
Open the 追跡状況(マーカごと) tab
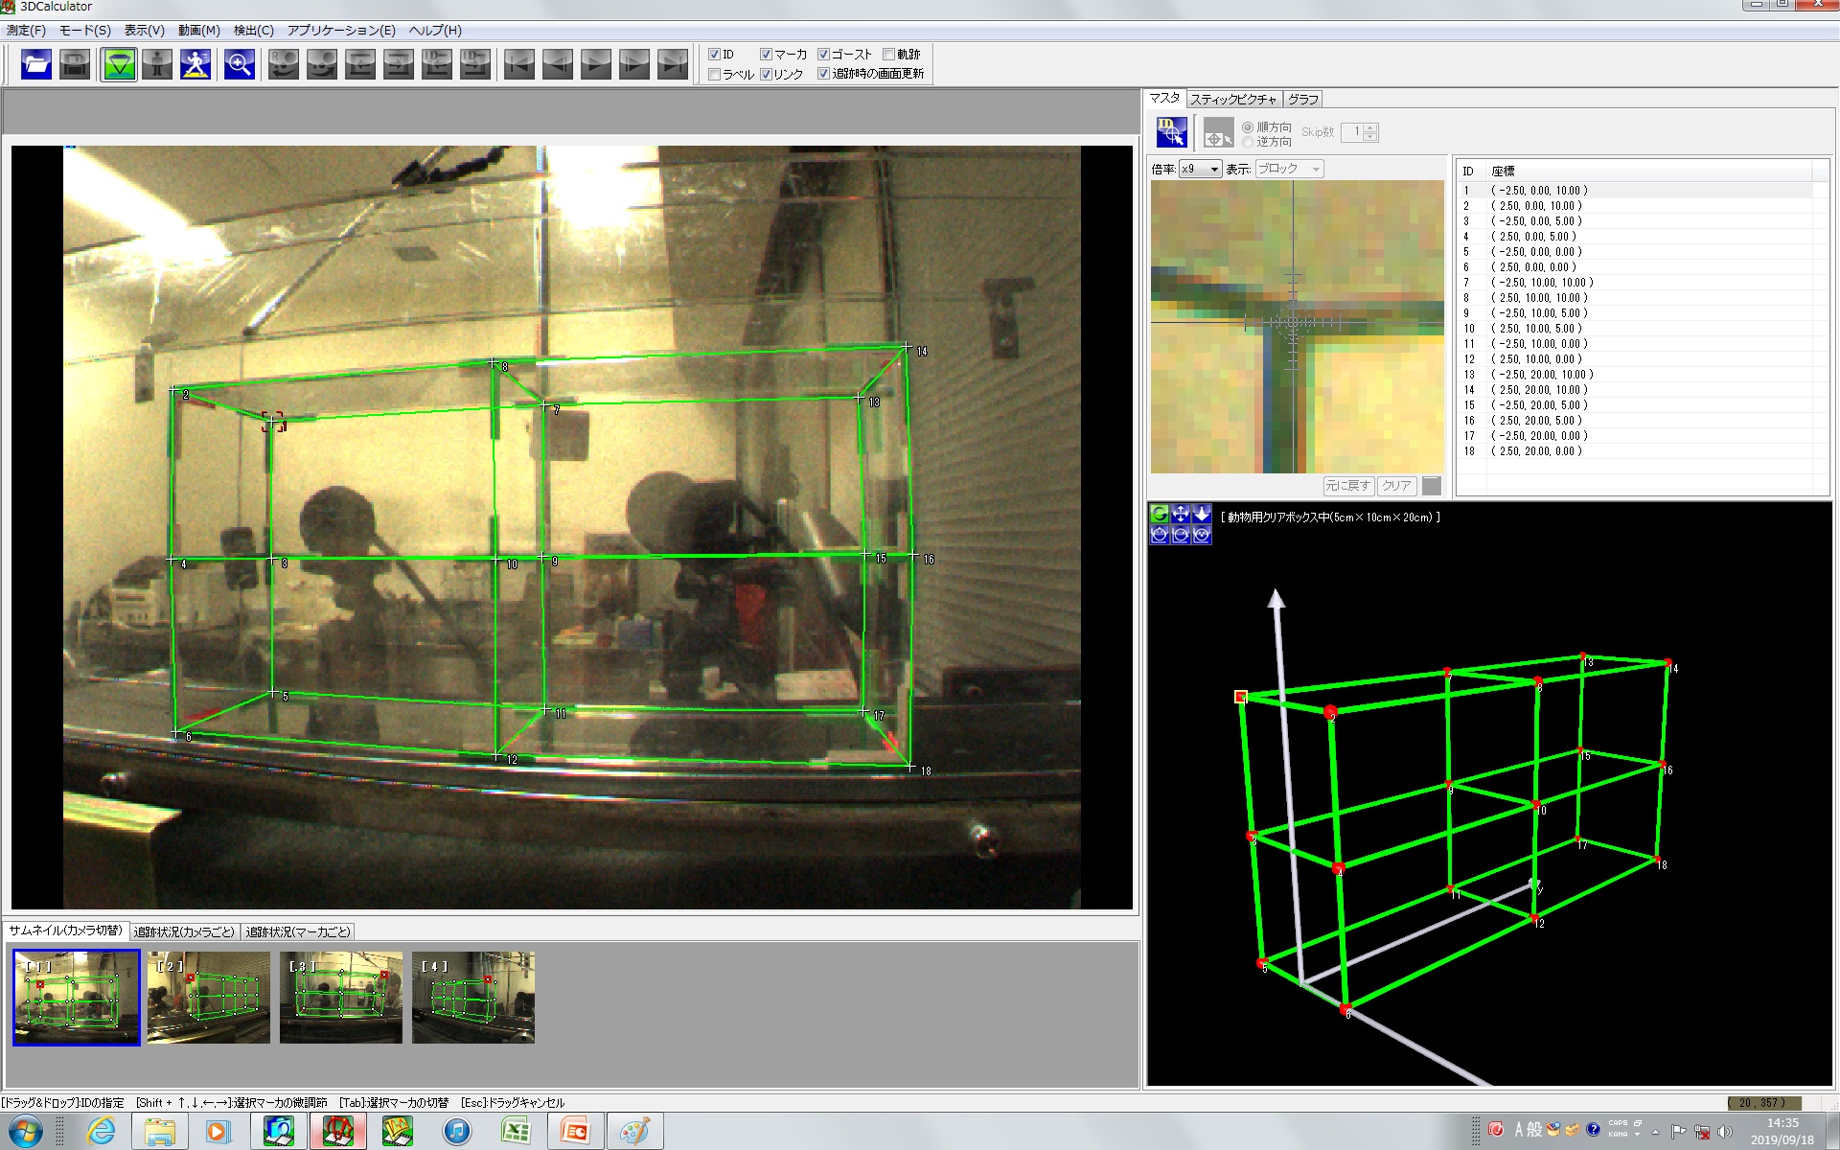(x=298, y=931)
